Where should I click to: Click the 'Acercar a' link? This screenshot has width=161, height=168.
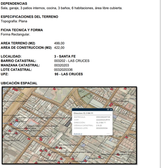(78, 134)
